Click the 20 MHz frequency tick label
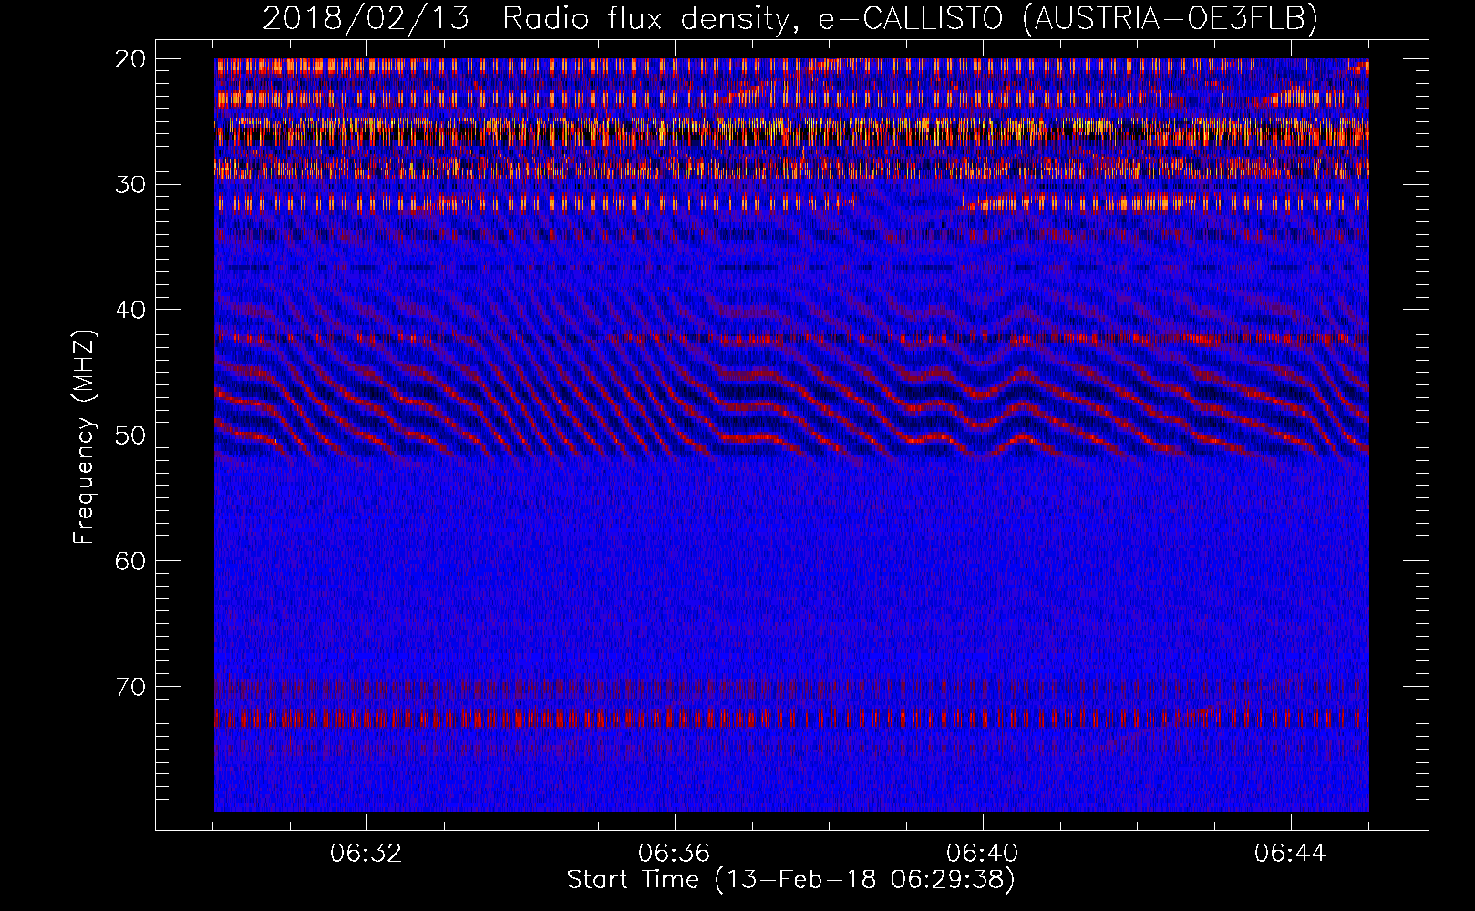This screenshot has height=911, width=1475. (131, 59)
